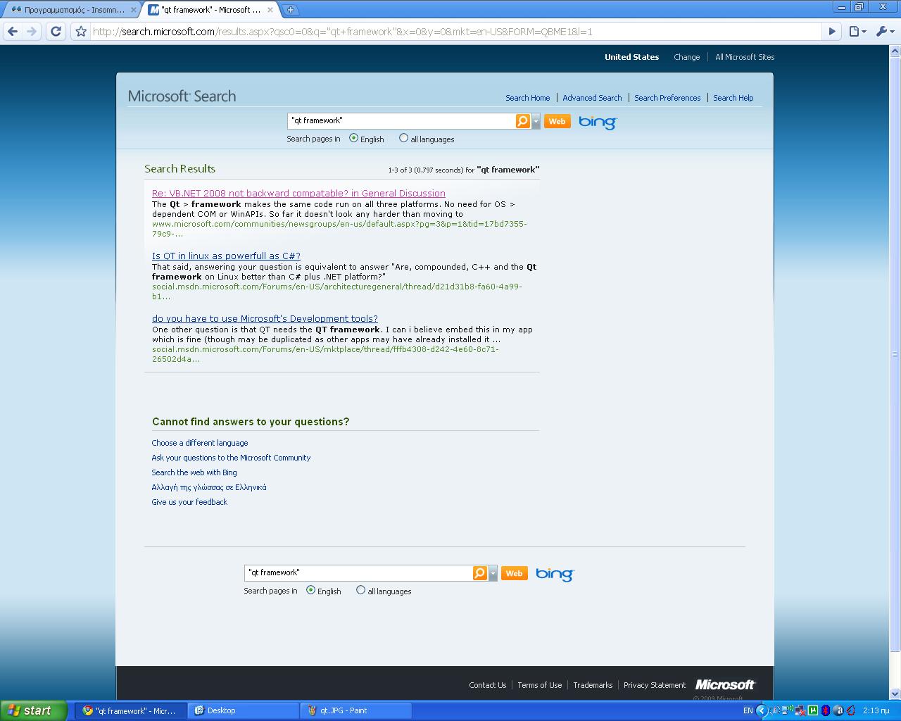Show hidden tray icons with the round arrow
The image size is (901, 721).
pyautogui.click(x=762, y=710)
